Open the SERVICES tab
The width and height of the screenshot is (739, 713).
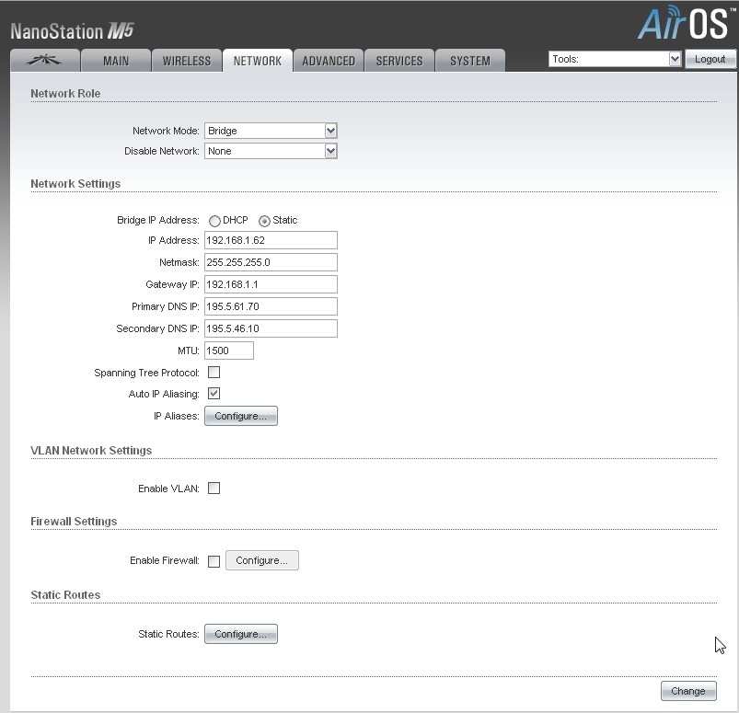click(398, 61)
